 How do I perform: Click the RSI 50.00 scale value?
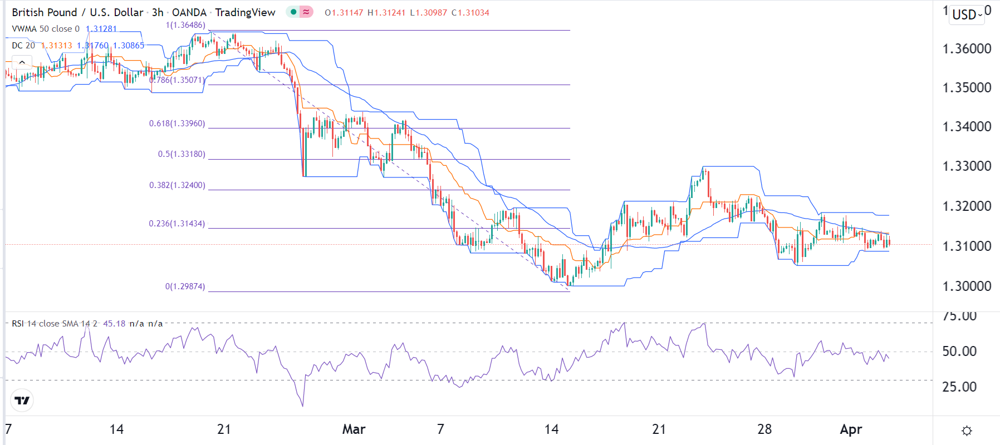click(x=959, y=352)
